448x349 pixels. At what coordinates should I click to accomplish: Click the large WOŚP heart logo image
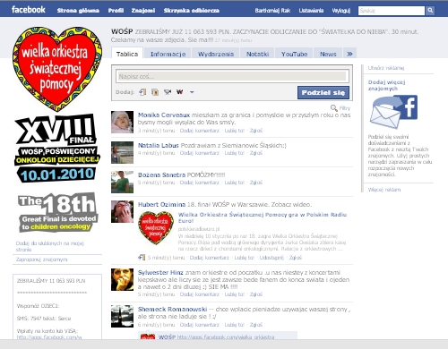coord(57,69)
